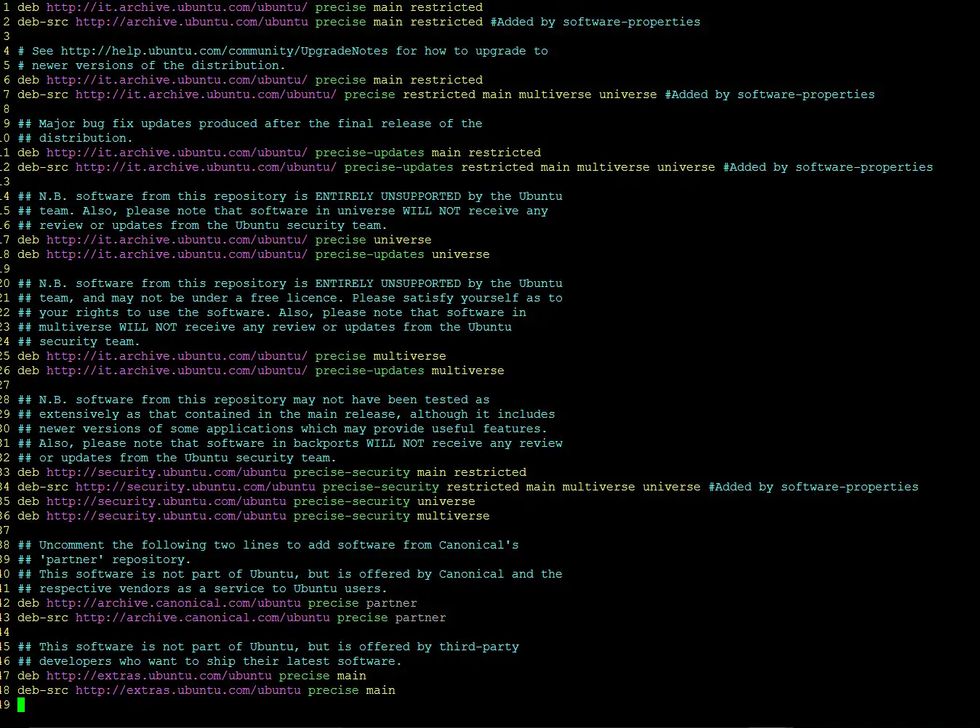The image size is (980, 728).
Task: Select the deb-src extras.ubuntu.com "precise main" line
Action: (206, 690)
